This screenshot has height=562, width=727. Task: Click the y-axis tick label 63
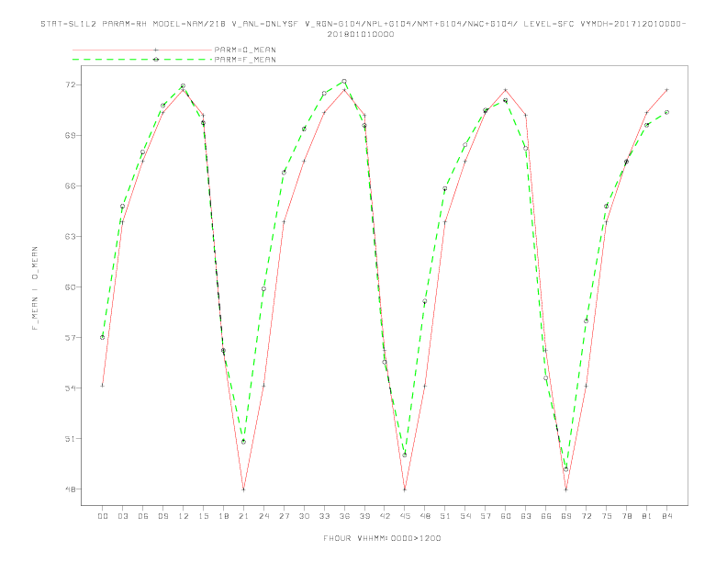pyautogui.click(x=71, y=237)
